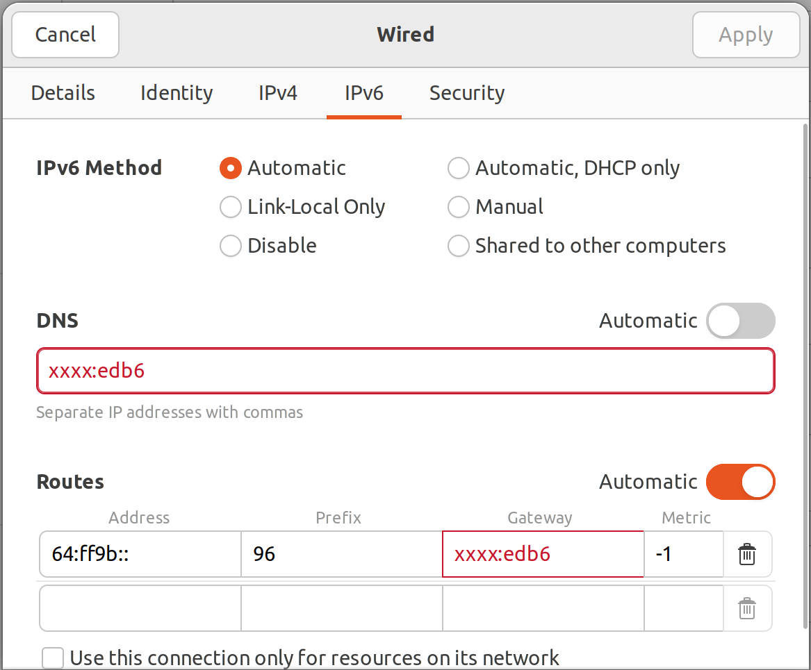
Task: Enable the DNS Automatic switch
Action: [740, 321]
